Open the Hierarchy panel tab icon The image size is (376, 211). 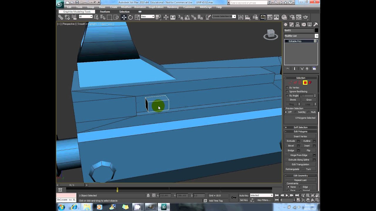298,25
